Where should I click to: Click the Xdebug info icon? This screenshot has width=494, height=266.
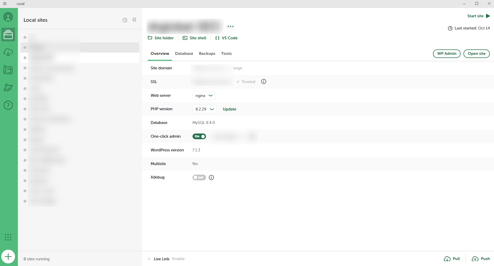pos(211,178)
